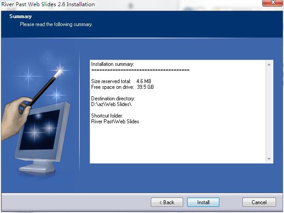Click the 'Summary' header title
The width and height of the screenshot is (284, 213).
click(20, 16)
